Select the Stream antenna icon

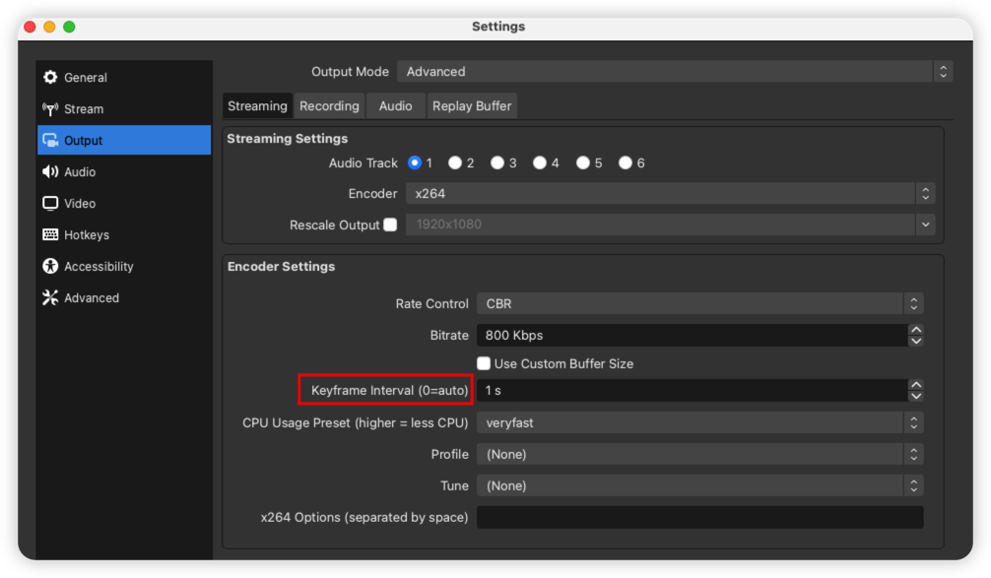point(50,108)
